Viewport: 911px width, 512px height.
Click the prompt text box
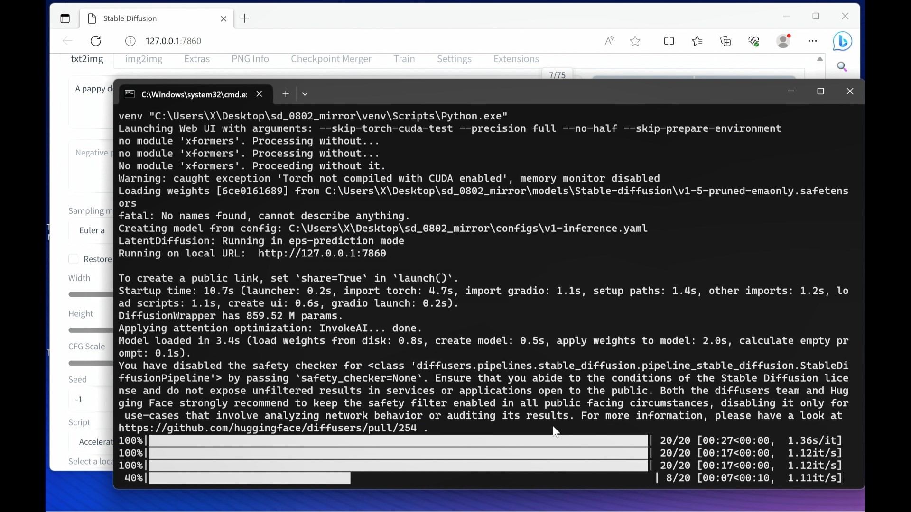click(91, 103)
